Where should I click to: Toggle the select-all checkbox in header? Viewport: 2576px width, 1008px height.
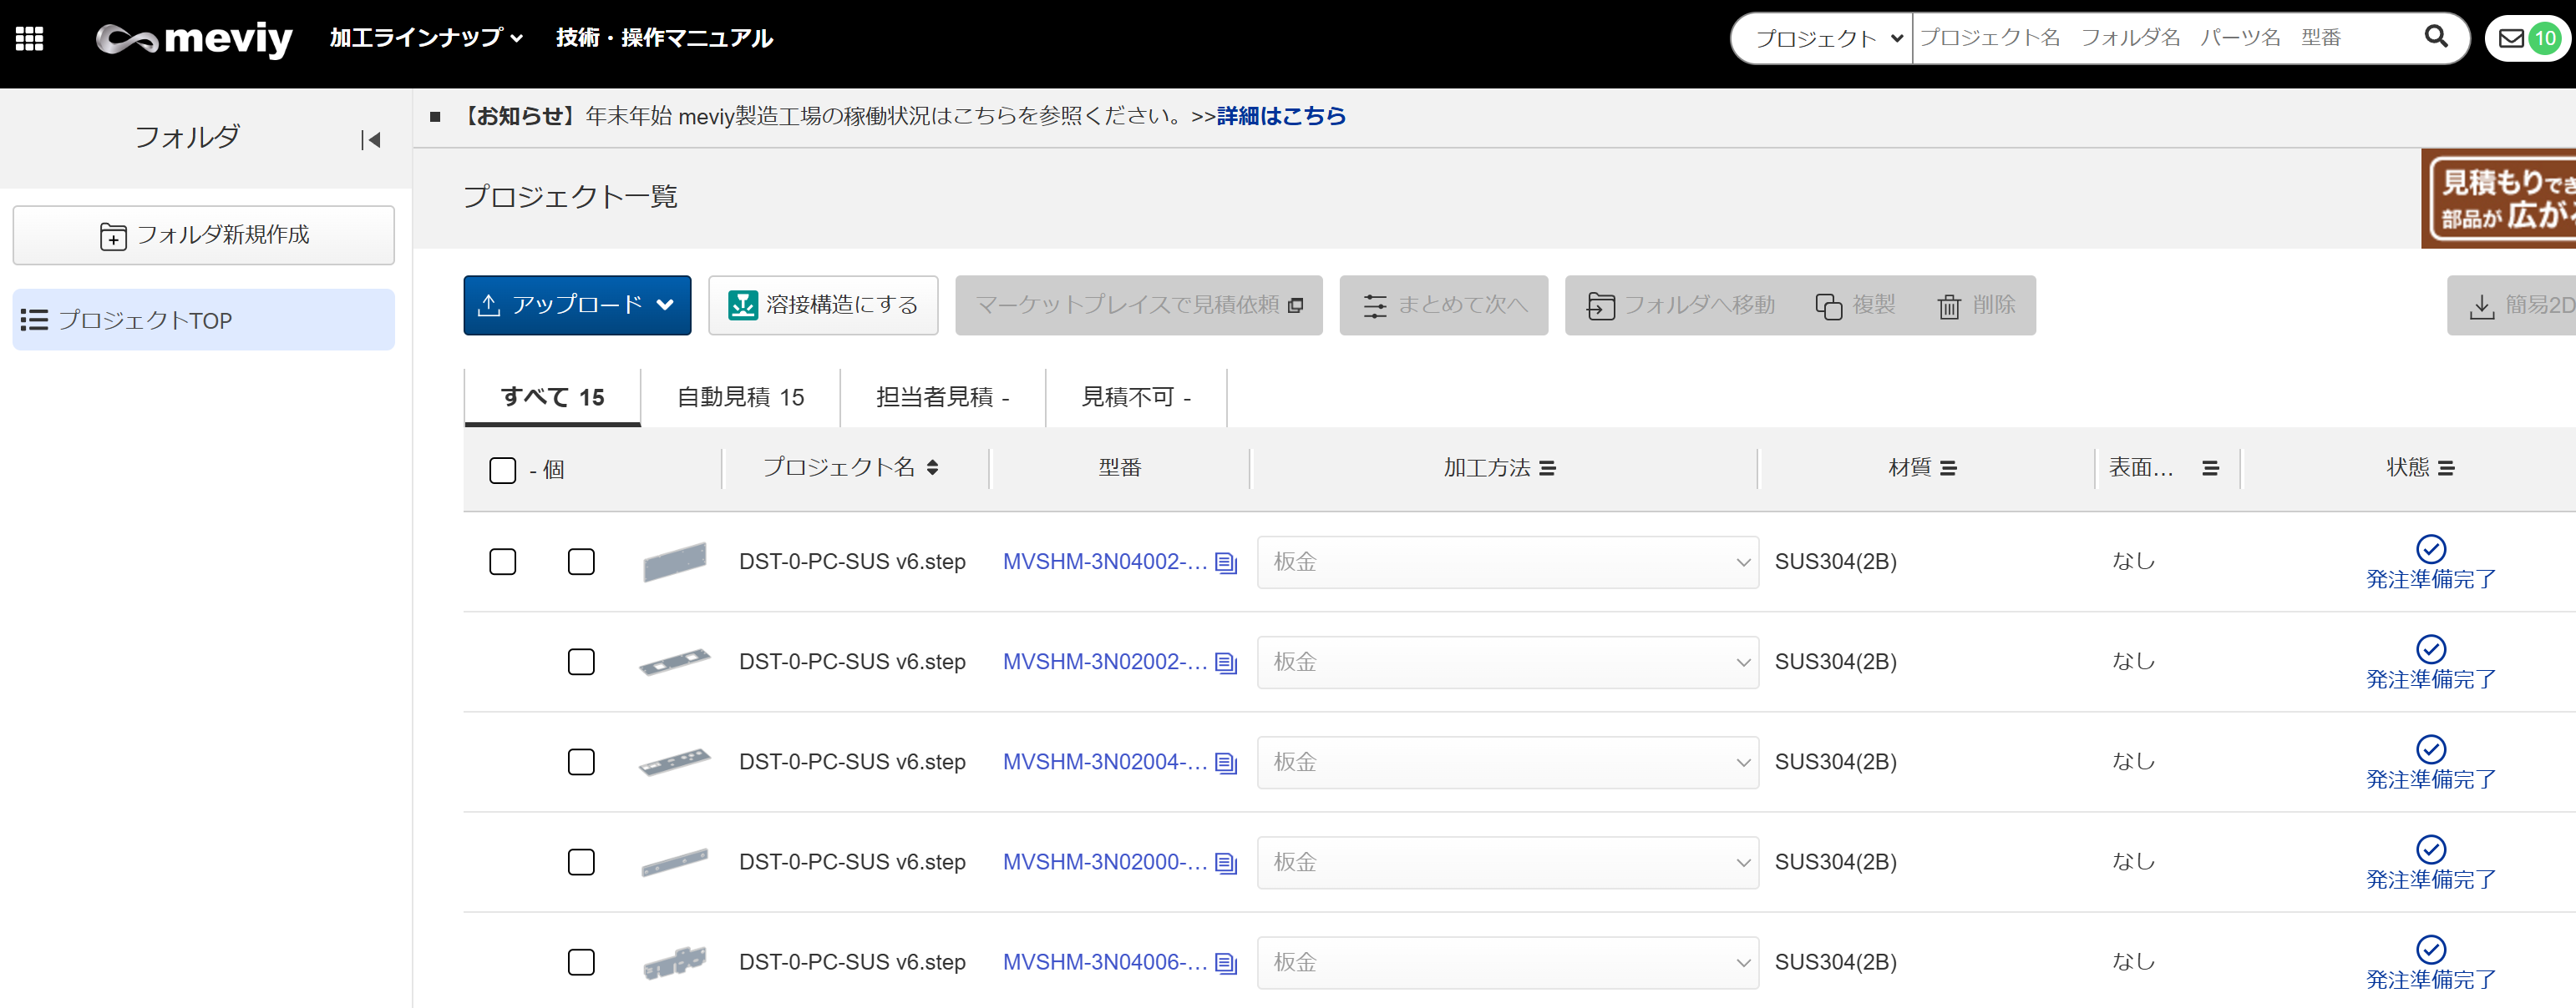click(x=503, y=470)
